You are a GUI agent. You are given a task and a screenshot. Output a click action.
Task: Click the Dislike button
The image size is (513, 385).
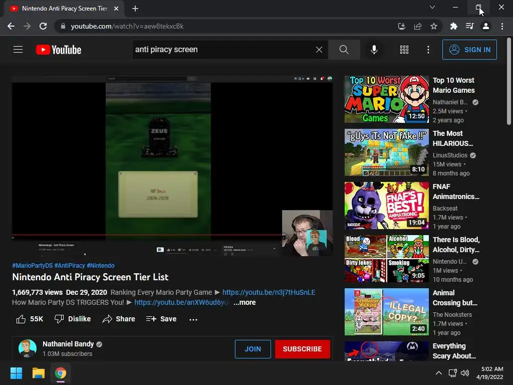pos(72,319)
